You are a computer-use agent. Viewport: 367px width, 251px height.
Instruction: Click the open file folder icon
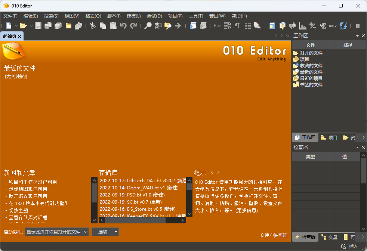pyautogui.click(x=24, y=26)
